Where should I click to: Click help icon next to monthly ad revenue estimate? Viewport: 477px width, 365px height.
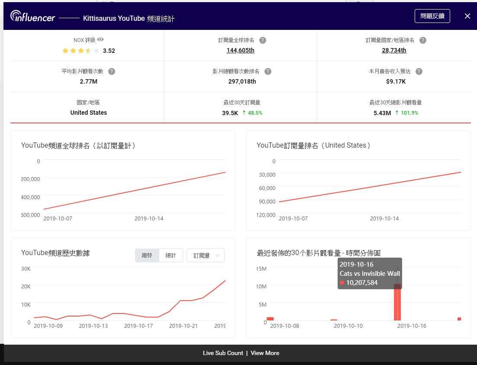point(419,71)
